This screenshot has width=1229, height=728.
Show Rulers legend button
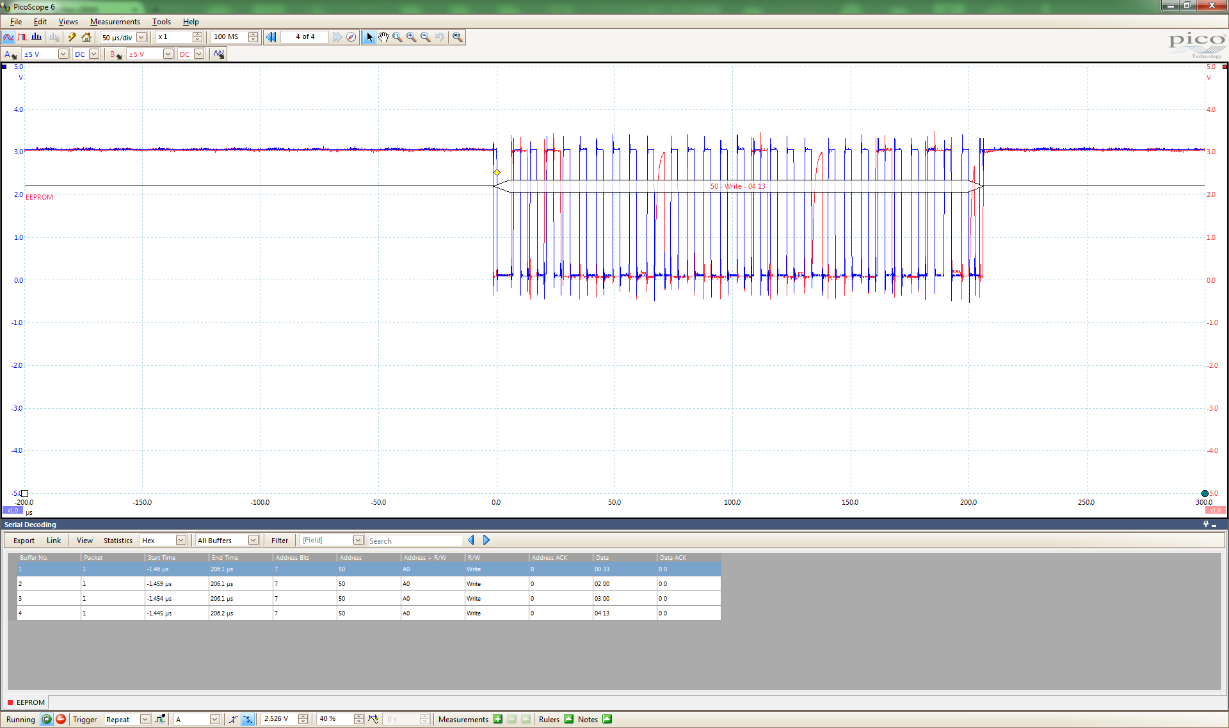[x=568, y=719]
